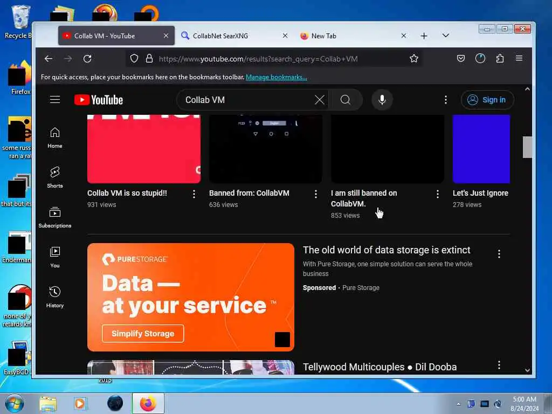
Task: Switch to Collab VM - YouTube tab
Action: pos(116,36)
